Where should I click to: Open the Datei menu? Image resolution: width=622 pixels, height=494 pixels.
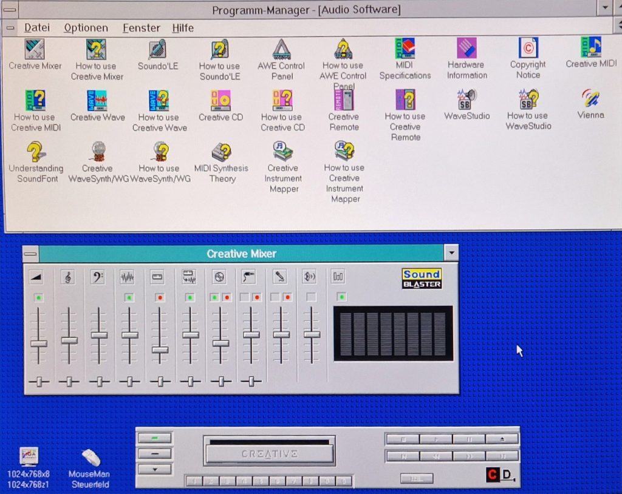tap(36, 28)
